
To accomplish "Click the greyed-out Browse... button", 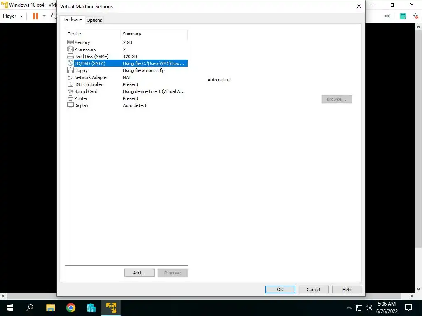I will (x=336, y=99).
